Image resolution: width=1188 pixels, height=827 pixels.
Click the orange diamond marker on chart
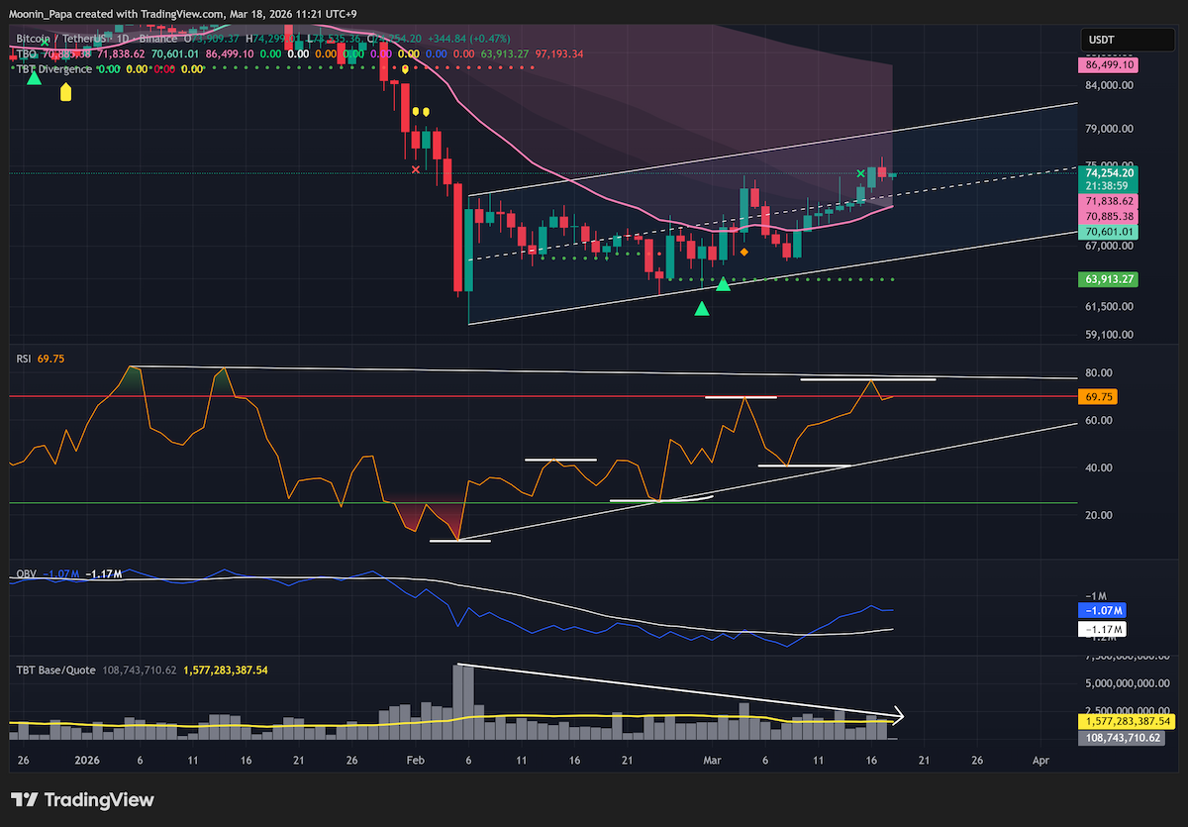tap(743, 252)
